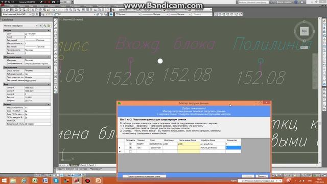The height and width of the screenshot is (184, 327).
Task: Click highlighted Количество cell in TEXT row
Action: coord(233,148)
